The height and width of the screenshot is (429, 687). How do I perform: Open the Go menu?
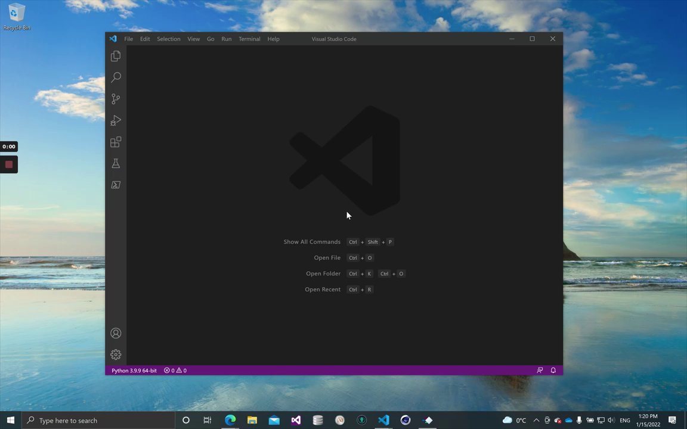[211, 39]
